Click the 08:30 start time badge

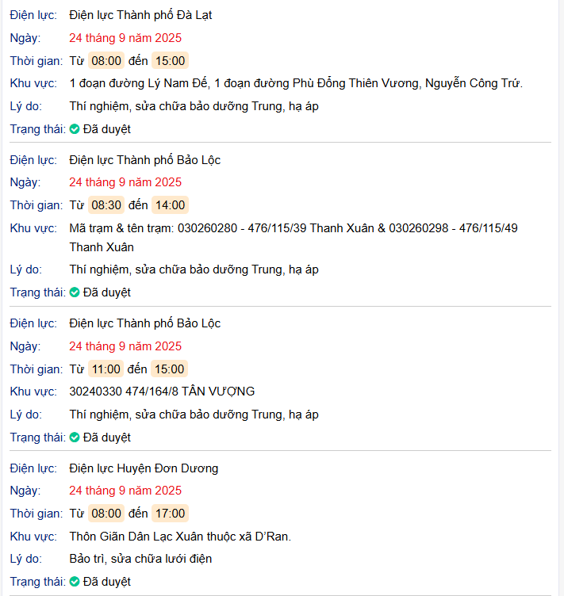[x=106, y=205]
